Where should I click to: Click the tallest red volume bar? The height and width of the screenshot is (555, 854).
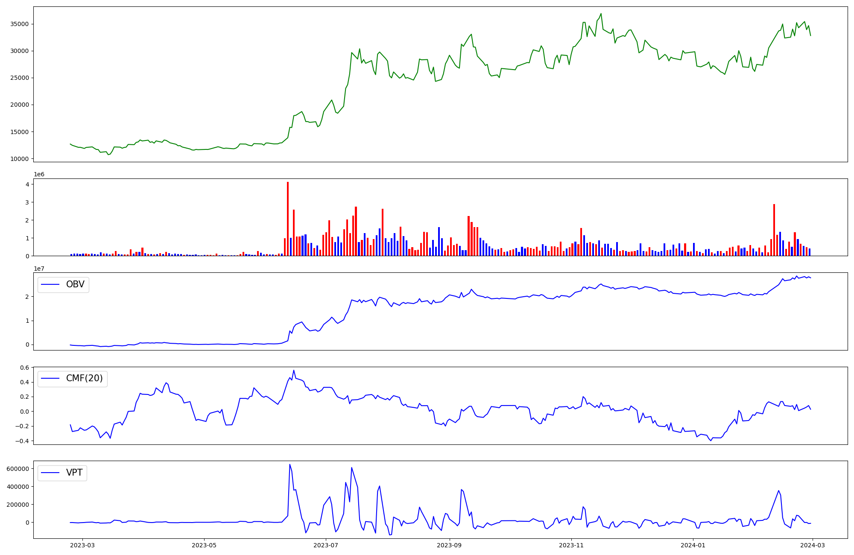[288, 218]
